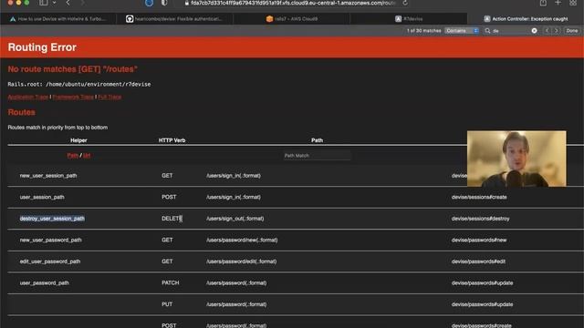Click the Path Match filter field
Viewport: 584px width, 328px height.
(x=317, y=156)
